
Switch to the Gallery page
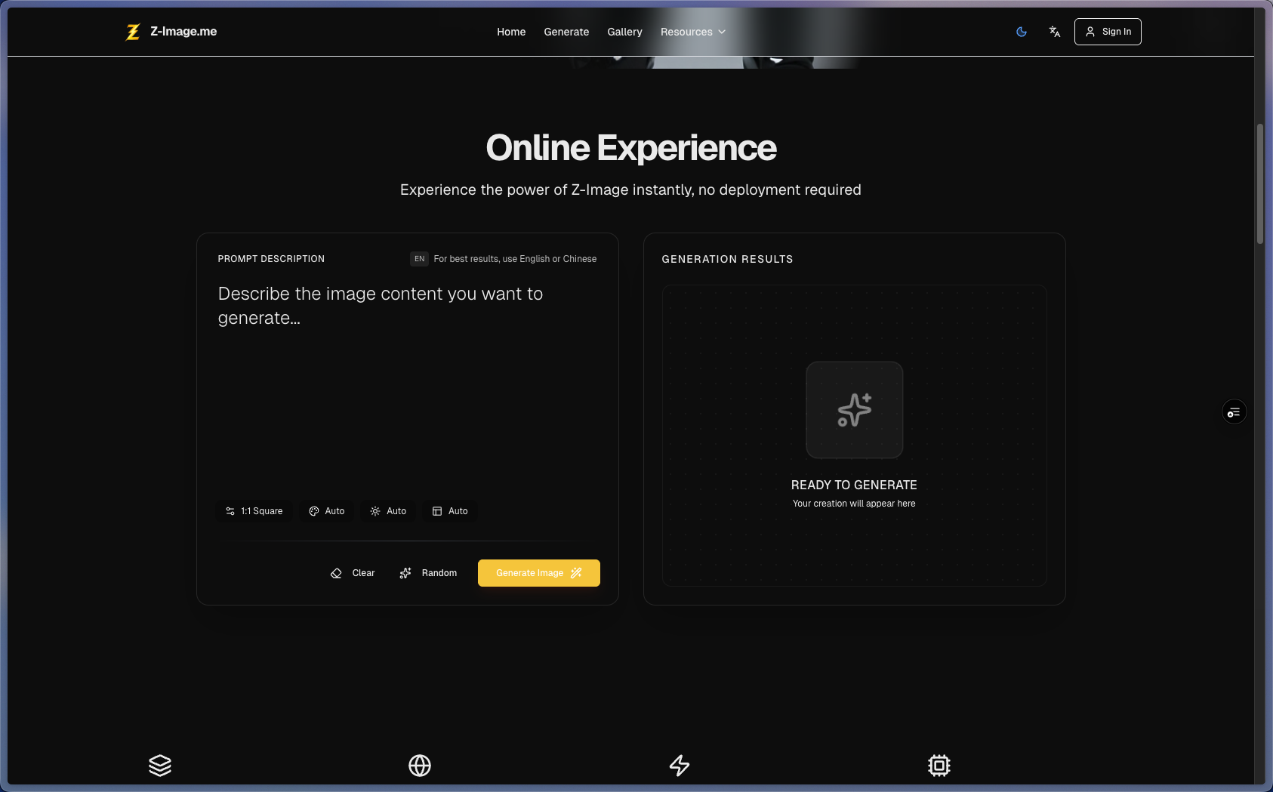click(624, 32)
